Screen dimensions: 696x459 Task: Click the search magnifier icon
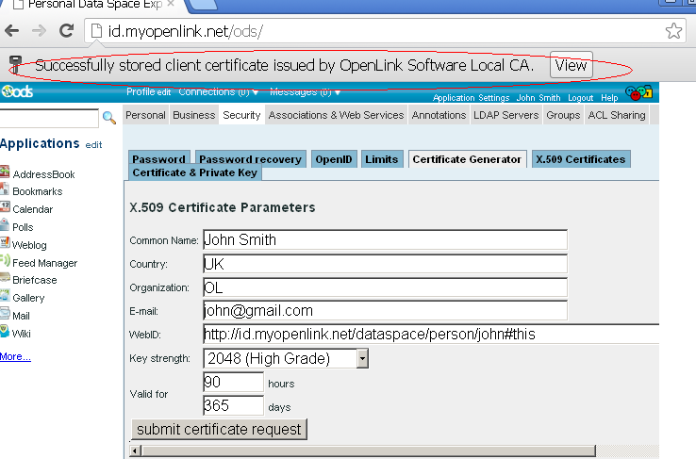[x=109, y=118]
